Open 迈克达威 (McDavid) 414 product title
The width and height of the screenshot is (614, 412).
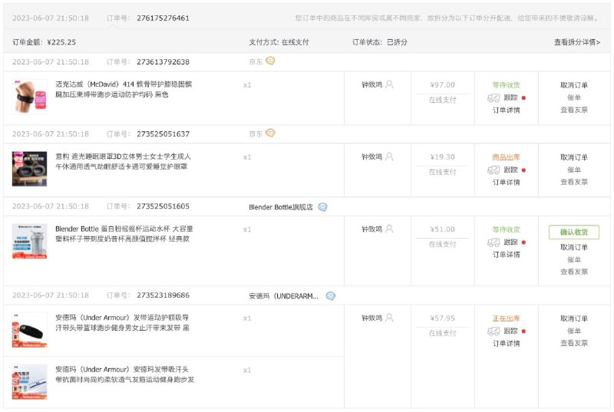124,89
